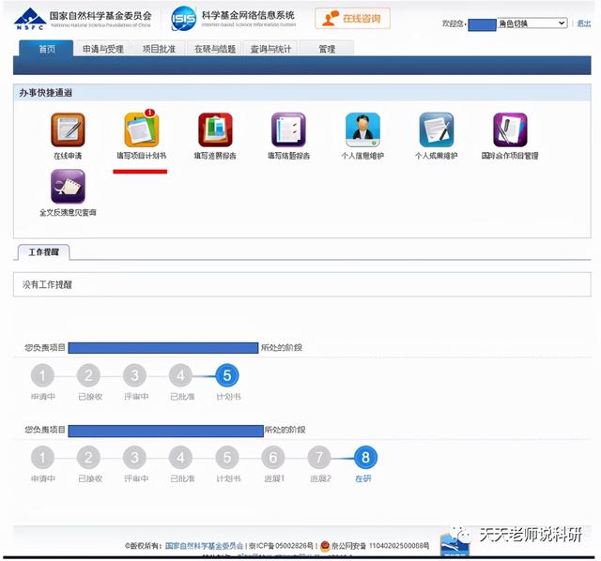601x561 pixels.
Task: Open the 项目批准 menu tab
Action: click(x=159, y=49)
